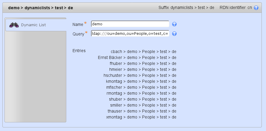Open the thauser entry

(x=142, y=111)
